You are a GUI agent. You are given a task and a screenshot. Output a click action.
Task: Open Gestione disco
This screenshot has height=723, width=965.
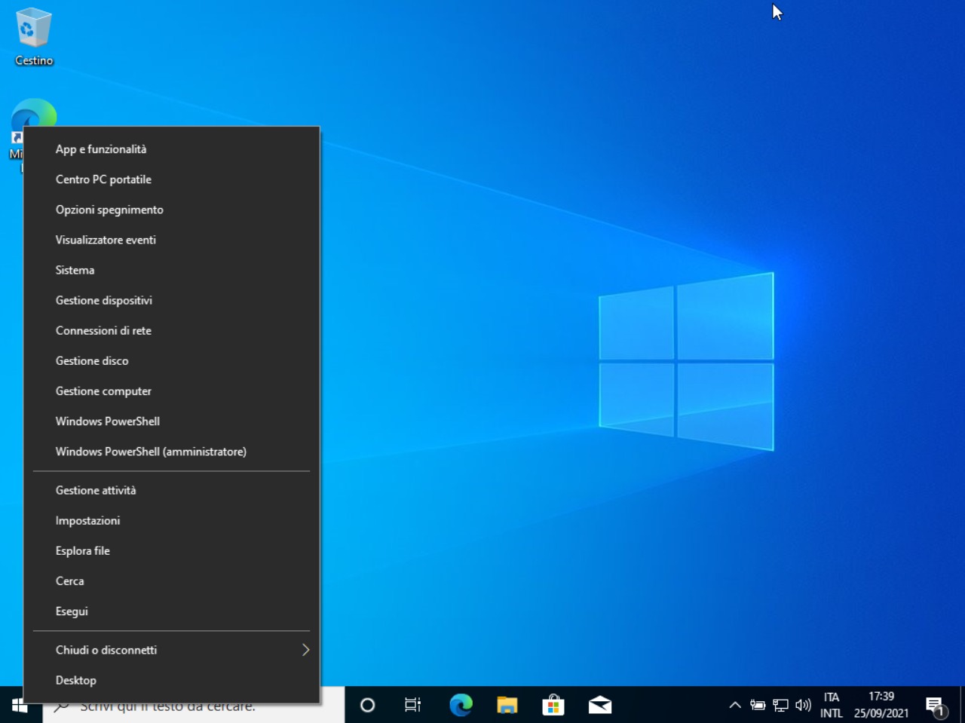point(172,360)
